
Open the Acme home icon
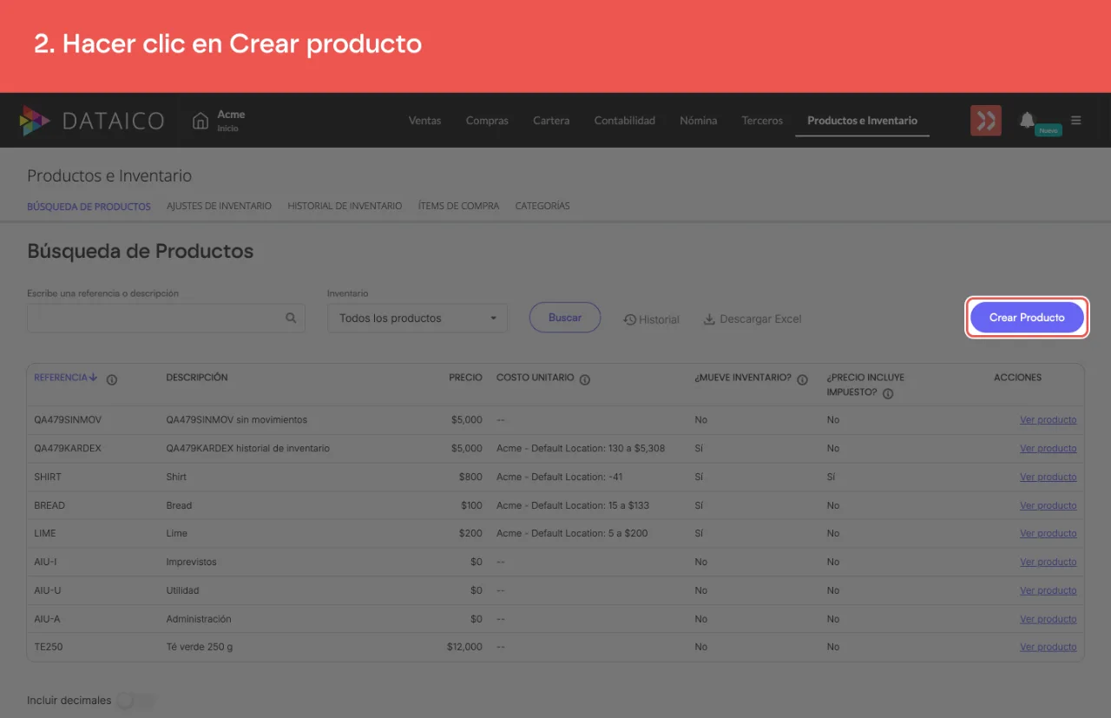201,120
